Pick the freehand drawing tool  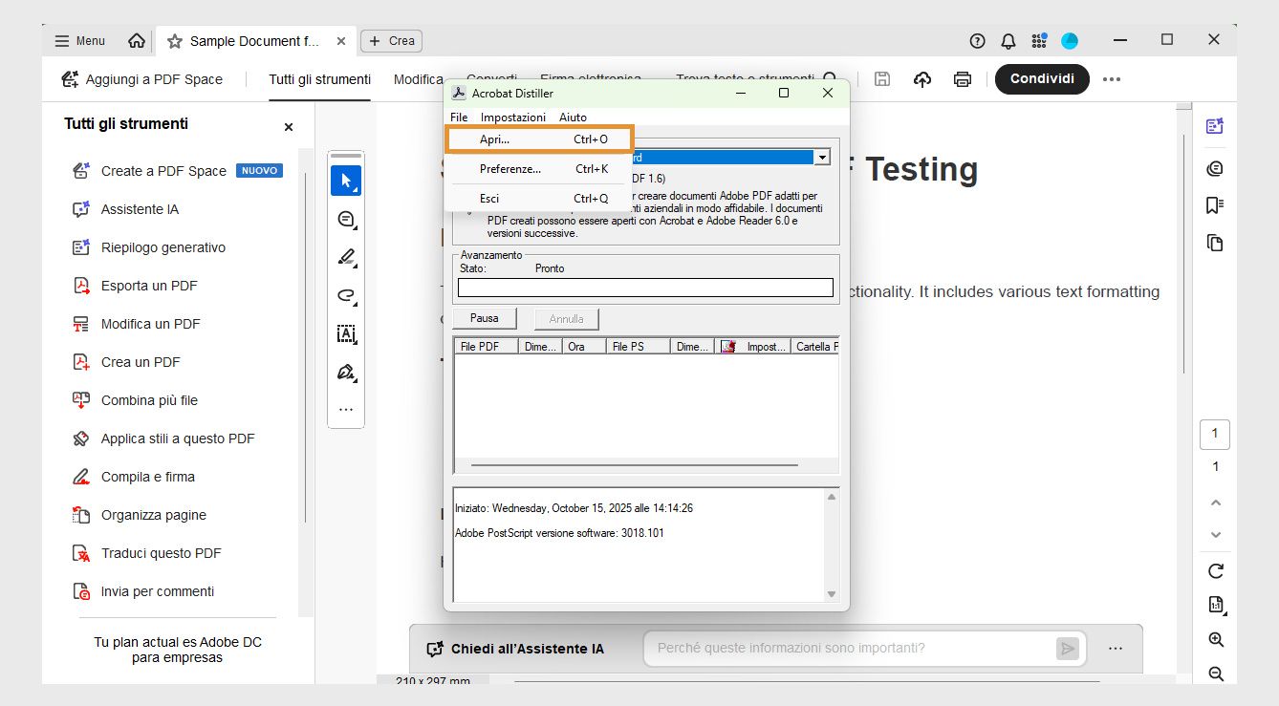pyautogui.click(x=345, y=294)
